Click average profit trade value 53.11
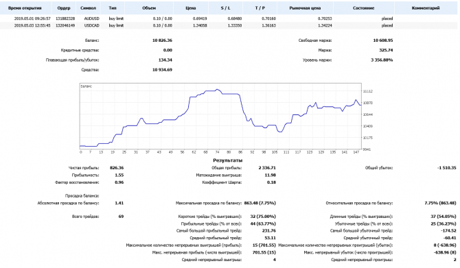This screenshot has height=268, width=460. 271,238
